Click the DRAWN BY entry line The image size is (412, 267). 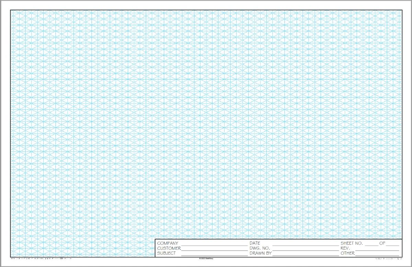tap(306, 253)
